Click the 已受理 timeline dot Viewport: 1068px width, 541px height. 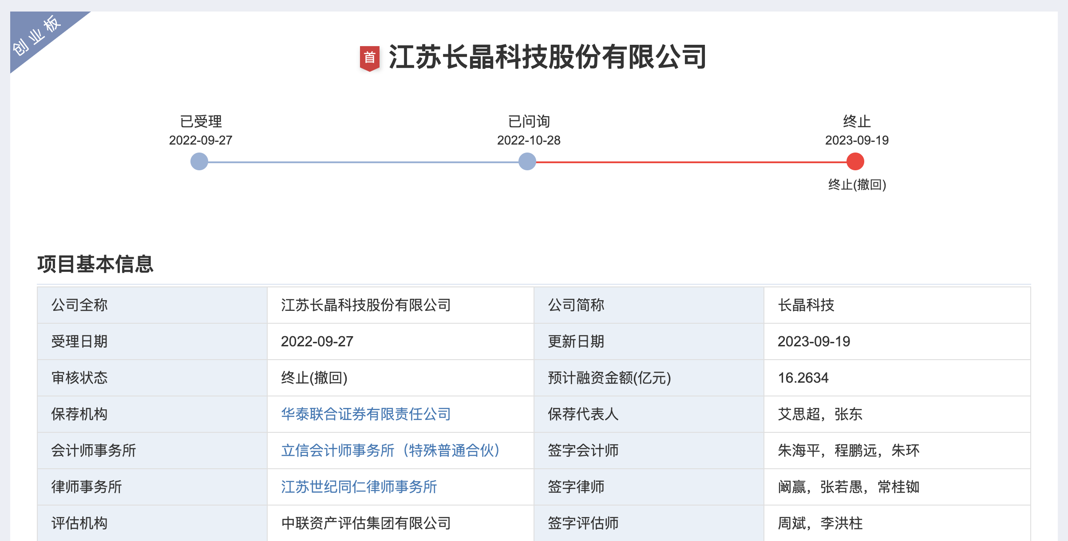(x=199, y=161)
